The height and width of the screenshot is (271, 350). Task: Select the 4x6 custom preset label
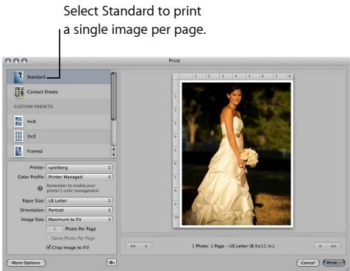pos(31,122)
